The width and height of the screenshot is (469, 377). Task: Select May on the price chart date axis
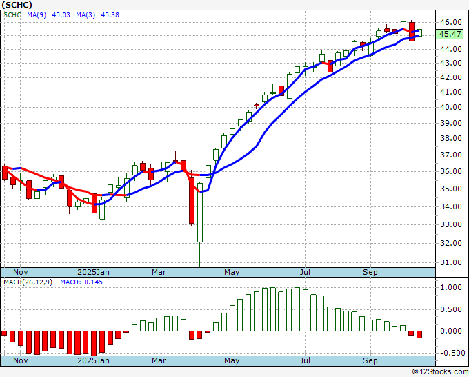tap(232, 272)
